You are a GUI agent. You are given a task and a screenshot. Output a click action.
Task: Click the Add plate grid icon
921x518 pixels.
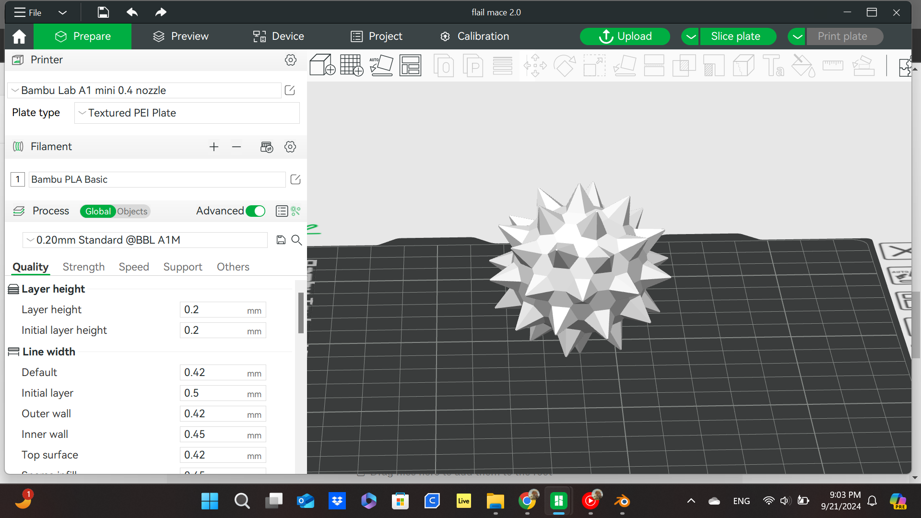click(x=352, y=65)
